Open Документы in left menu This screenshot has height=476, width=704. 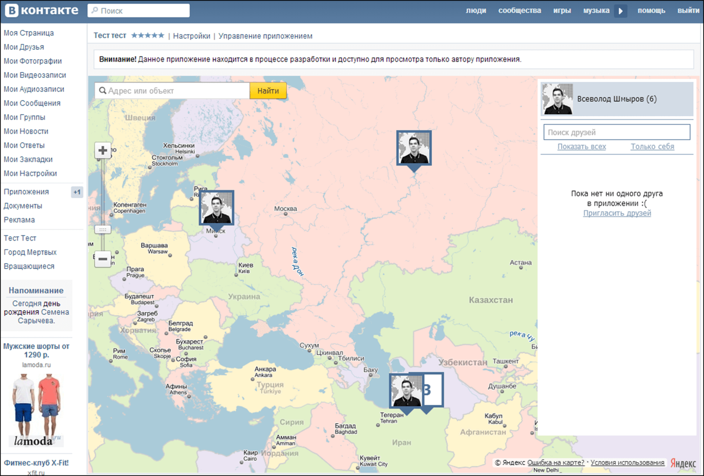[23, 206]
